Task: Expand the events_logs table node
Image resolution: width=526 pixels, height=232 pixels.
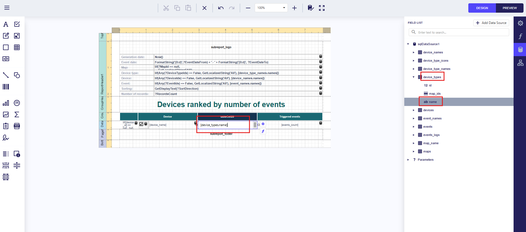Action: (413, 135)
